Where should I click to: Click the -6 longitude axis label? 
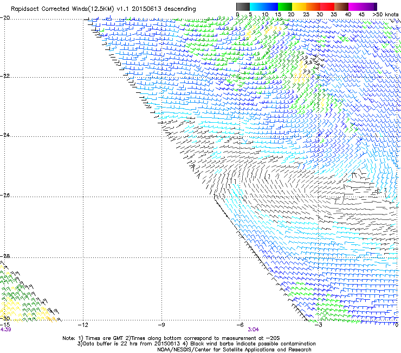pos(240,325)
